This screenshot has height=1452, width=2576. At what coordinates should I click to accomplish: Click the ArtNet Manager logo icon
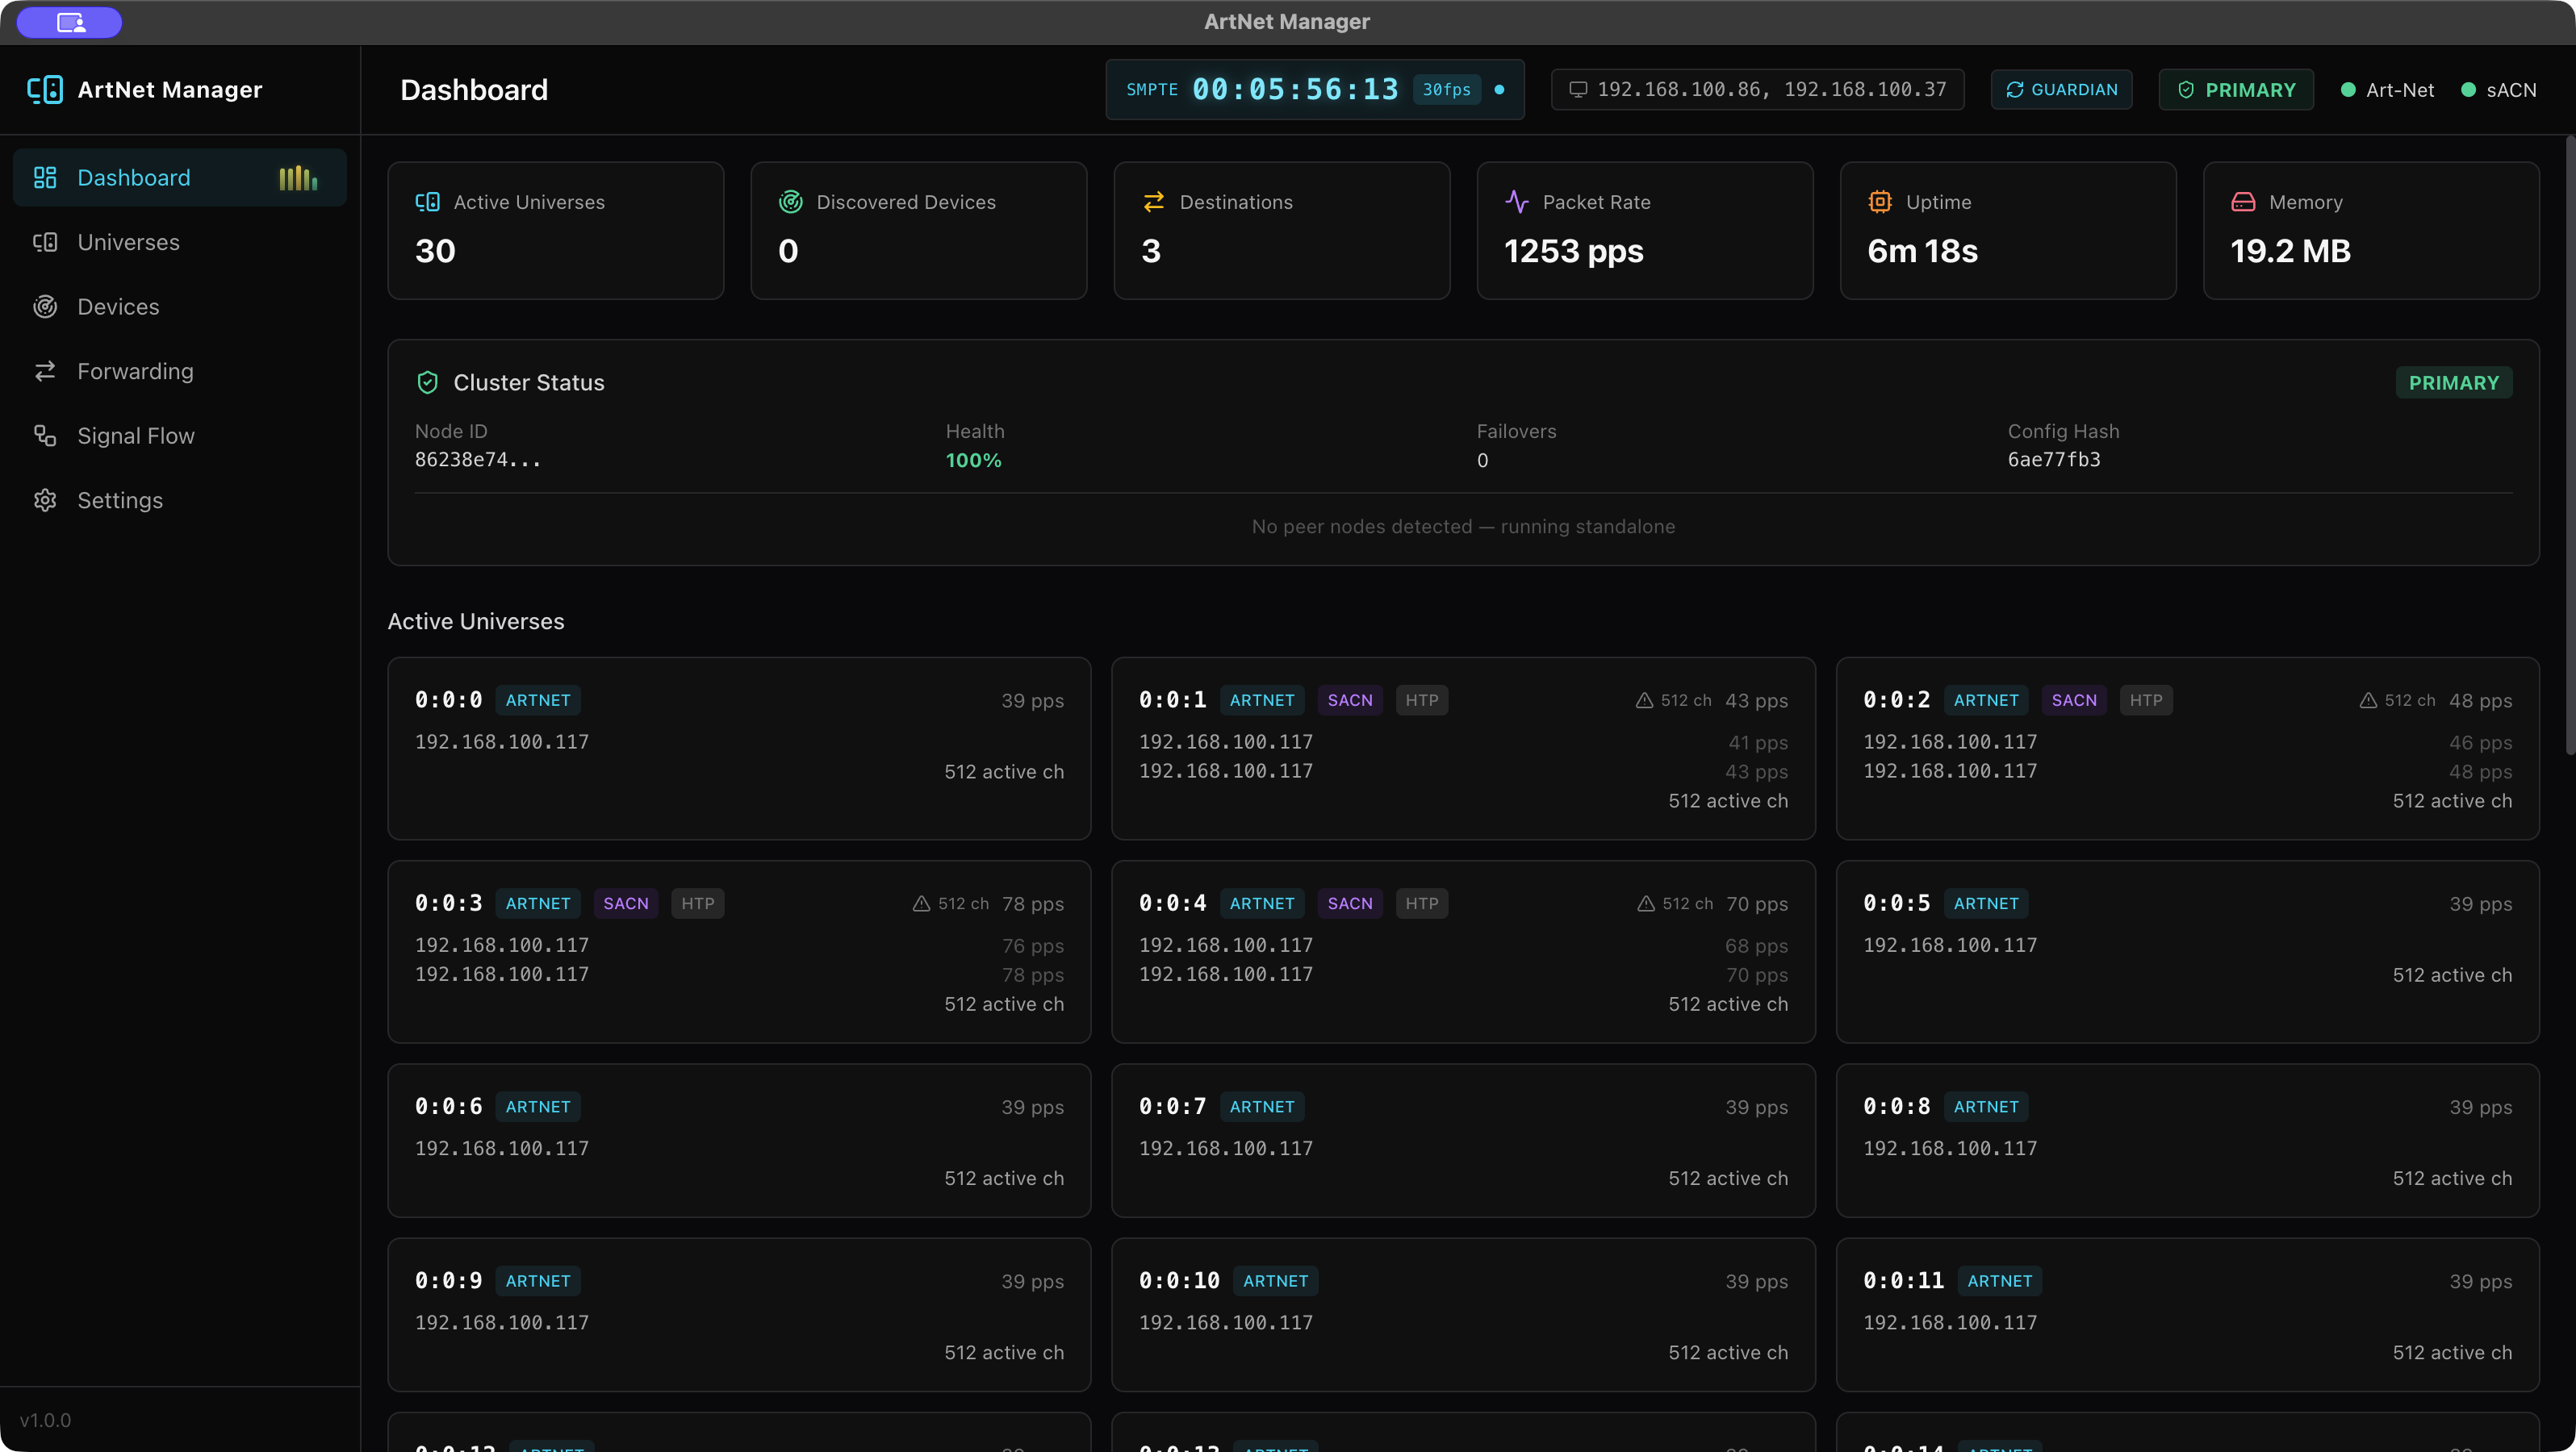45,90
